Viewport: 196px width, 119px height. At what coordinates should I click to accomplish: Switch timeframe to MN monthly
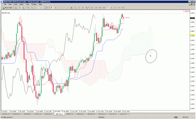[123, 8]
